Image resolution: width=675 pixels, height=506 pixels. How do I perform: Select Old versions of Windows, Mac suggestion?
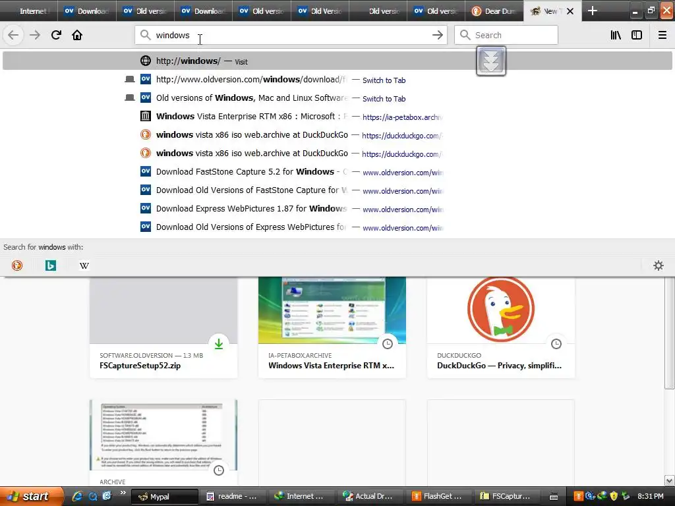pos(337,98)
